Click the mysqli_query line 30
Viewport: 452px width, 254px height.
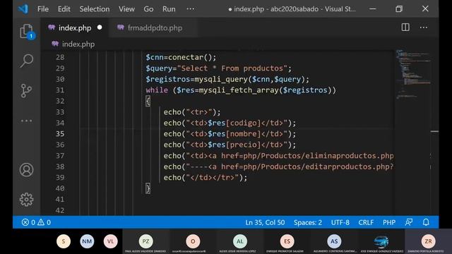tap(227, 79)
